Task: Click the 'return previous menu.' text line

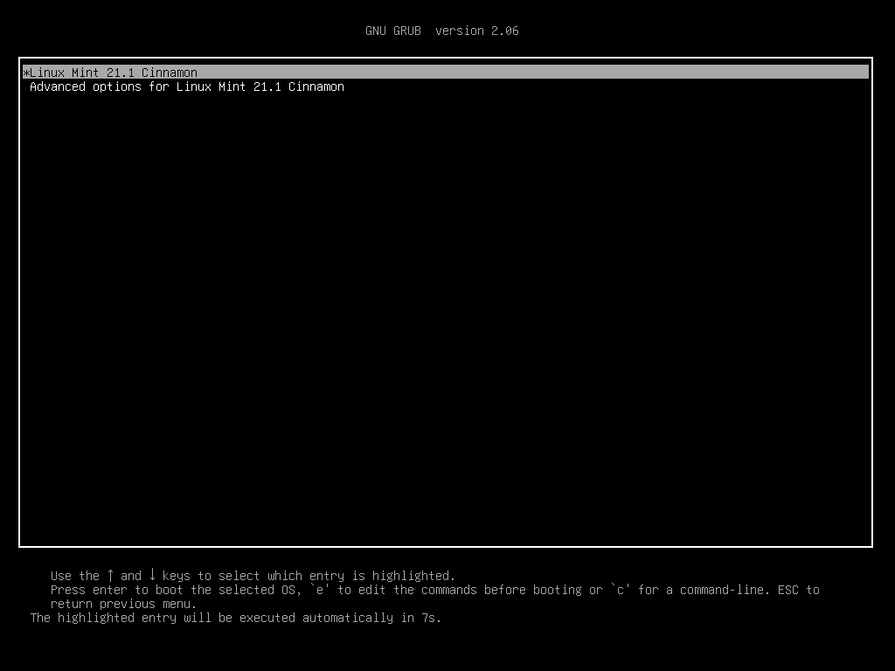Action: point(123,605)
